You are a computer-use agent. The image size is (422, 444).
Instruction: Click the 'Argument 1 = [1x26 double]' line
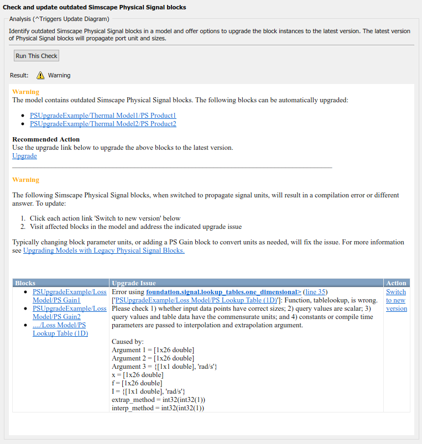153,349
